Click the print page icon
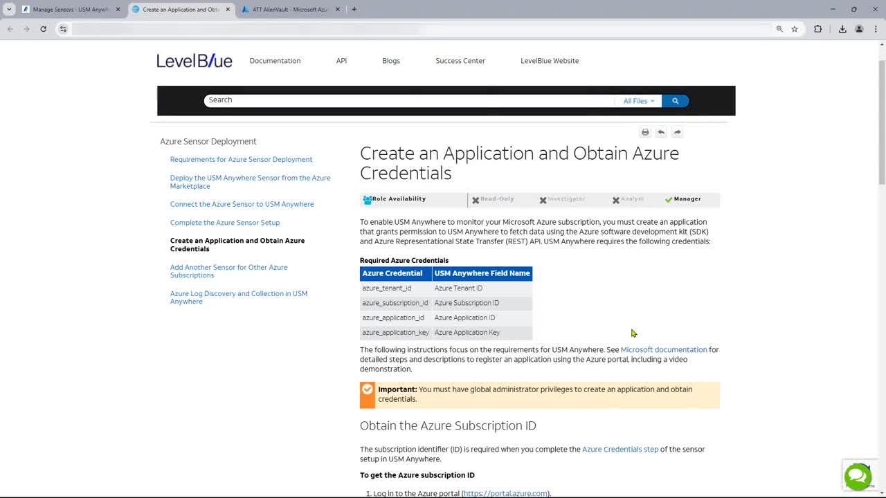Screen dimensions: 886x498 [645, 132]
